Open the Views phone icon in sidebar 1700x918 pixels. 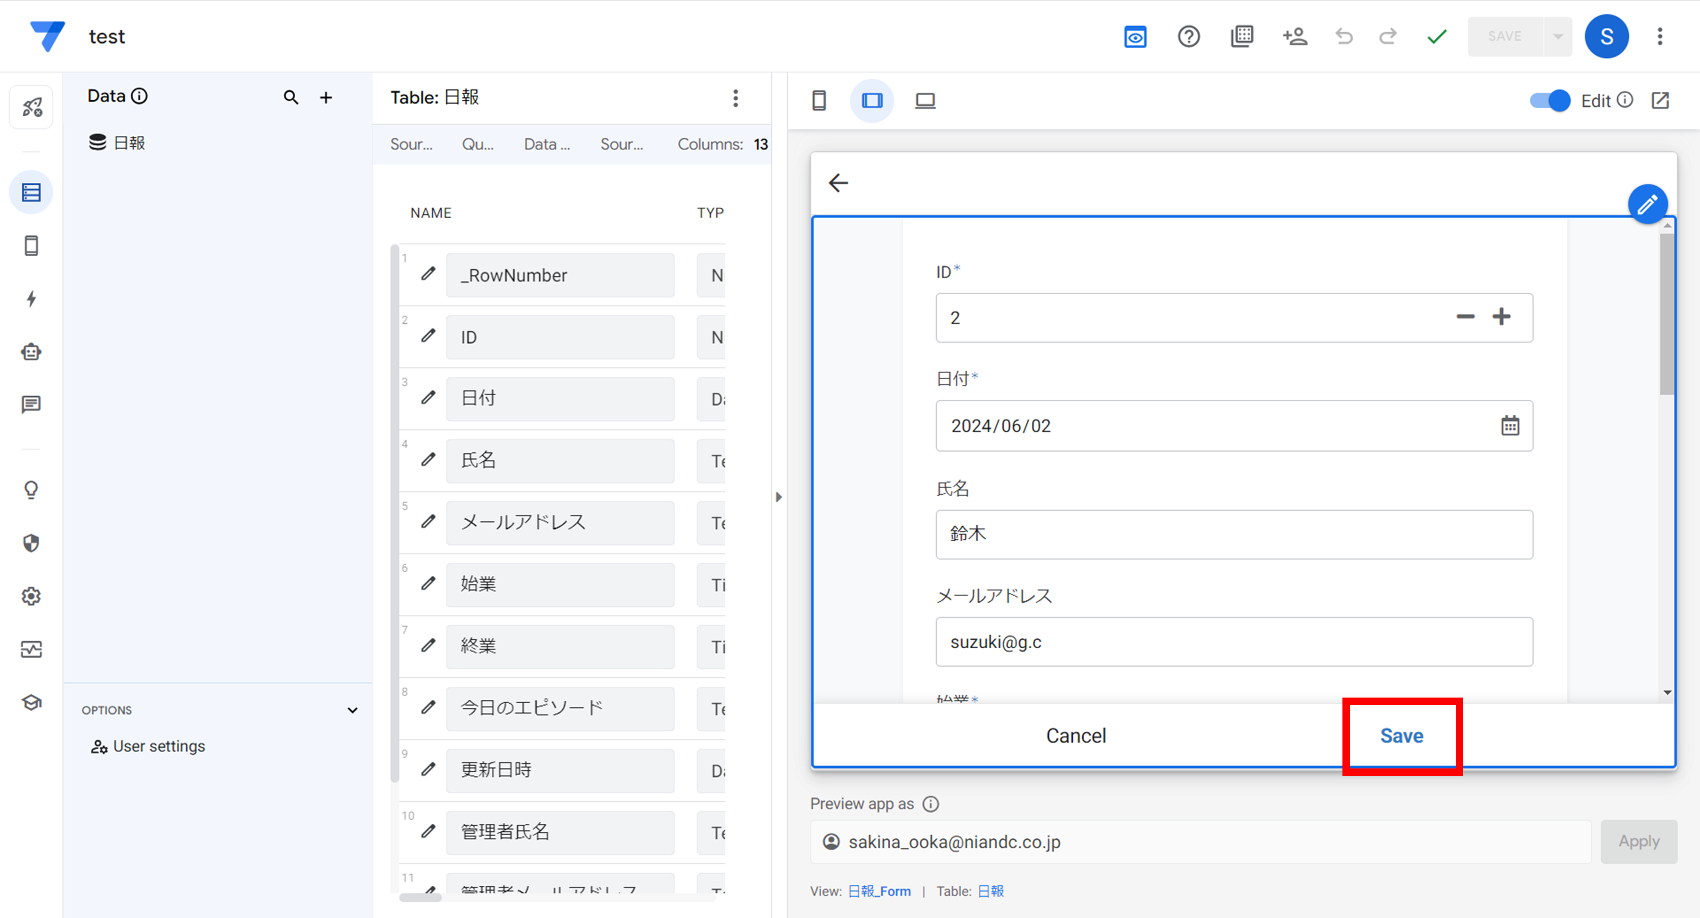[x=31, y=245]
